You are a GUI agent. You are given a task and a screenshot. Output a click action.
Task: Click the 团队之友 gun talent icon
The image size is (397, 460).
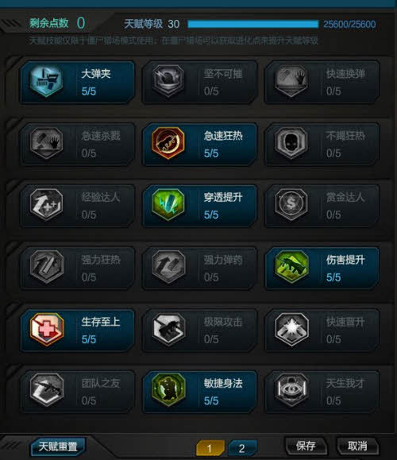pos(46,390)
